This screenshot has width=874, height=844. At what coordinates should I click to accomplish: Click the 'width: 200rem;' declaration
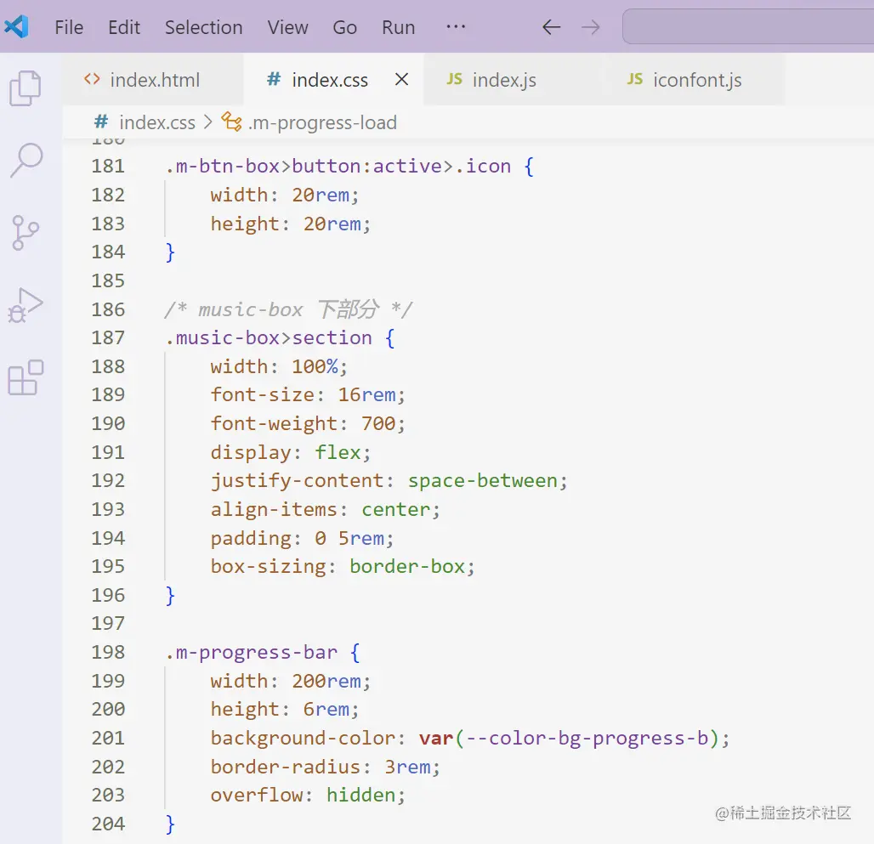tap(291, 681)
